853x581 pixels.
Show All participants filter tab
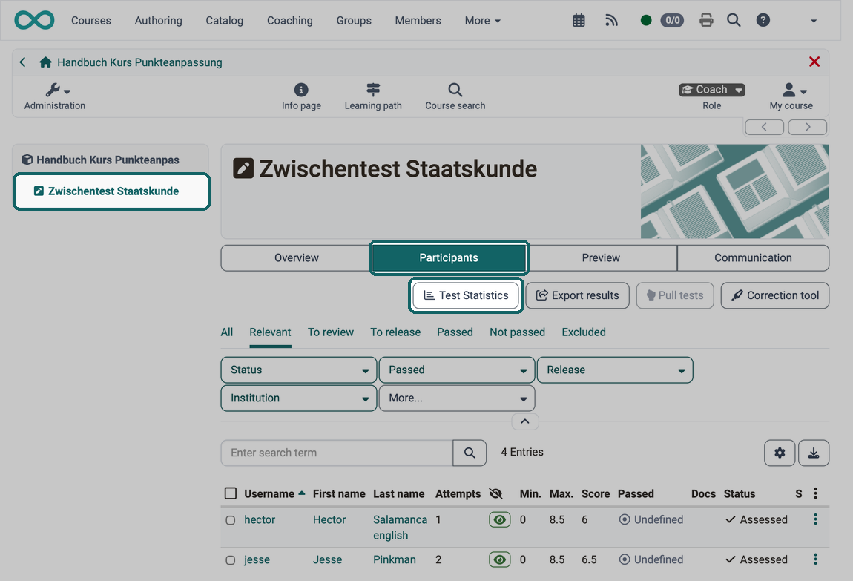(227, 332)
